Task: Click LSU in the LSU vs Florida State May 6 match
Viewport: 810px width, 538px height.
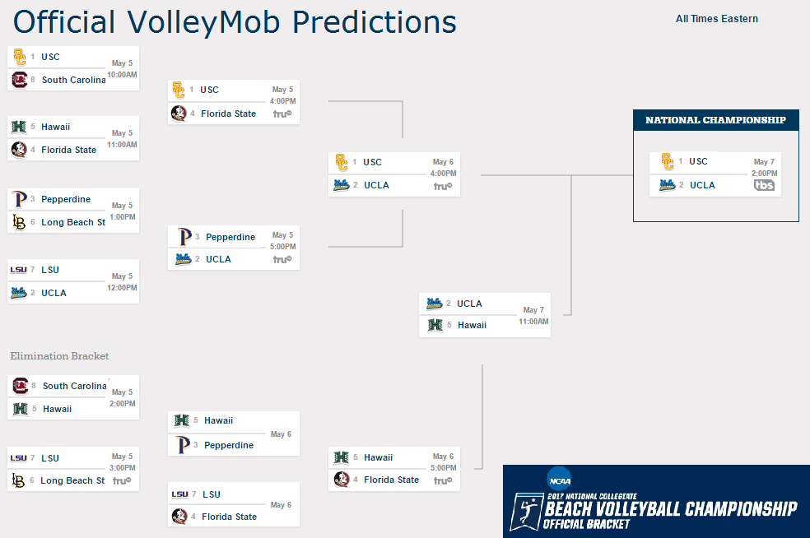Action: pos(212,494)
